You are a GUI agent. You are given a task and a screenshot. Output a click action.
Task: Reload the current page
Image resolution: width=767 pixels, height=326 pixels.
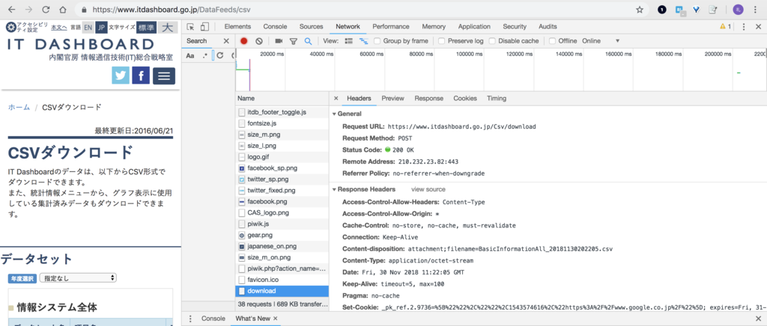46,9
